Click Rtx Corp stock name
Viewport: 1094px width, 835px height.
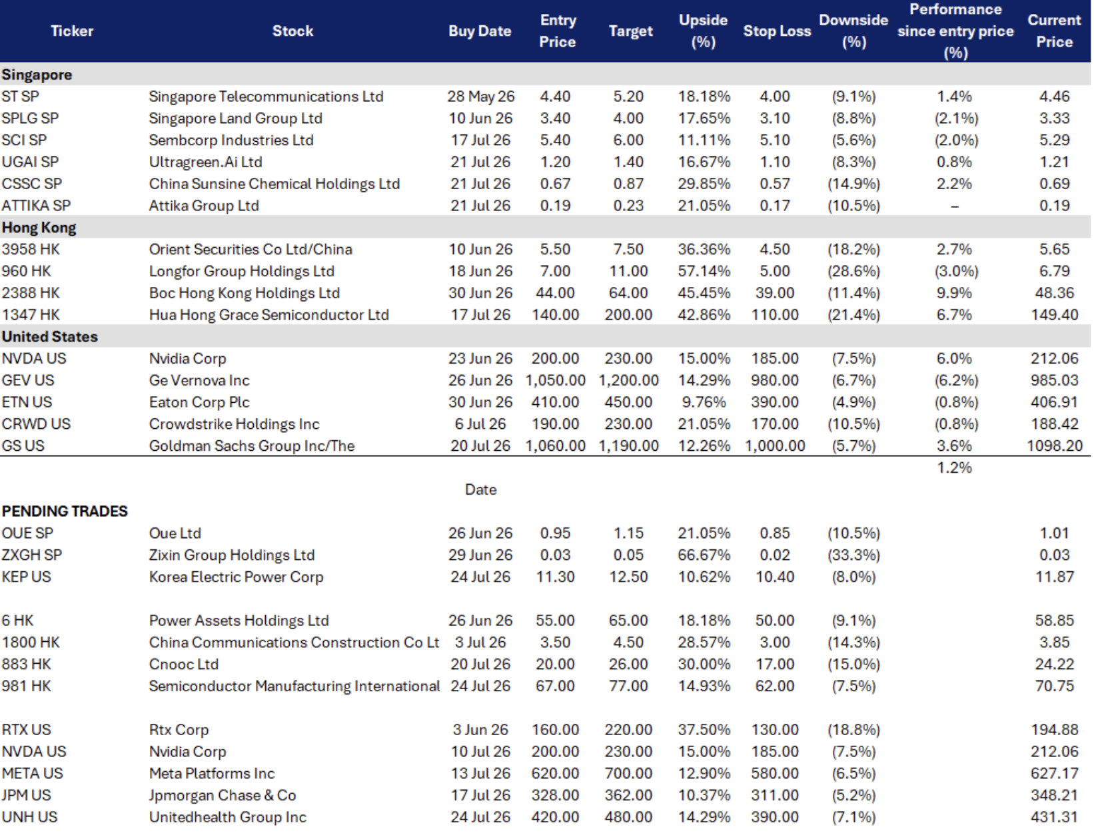point(179,730)
